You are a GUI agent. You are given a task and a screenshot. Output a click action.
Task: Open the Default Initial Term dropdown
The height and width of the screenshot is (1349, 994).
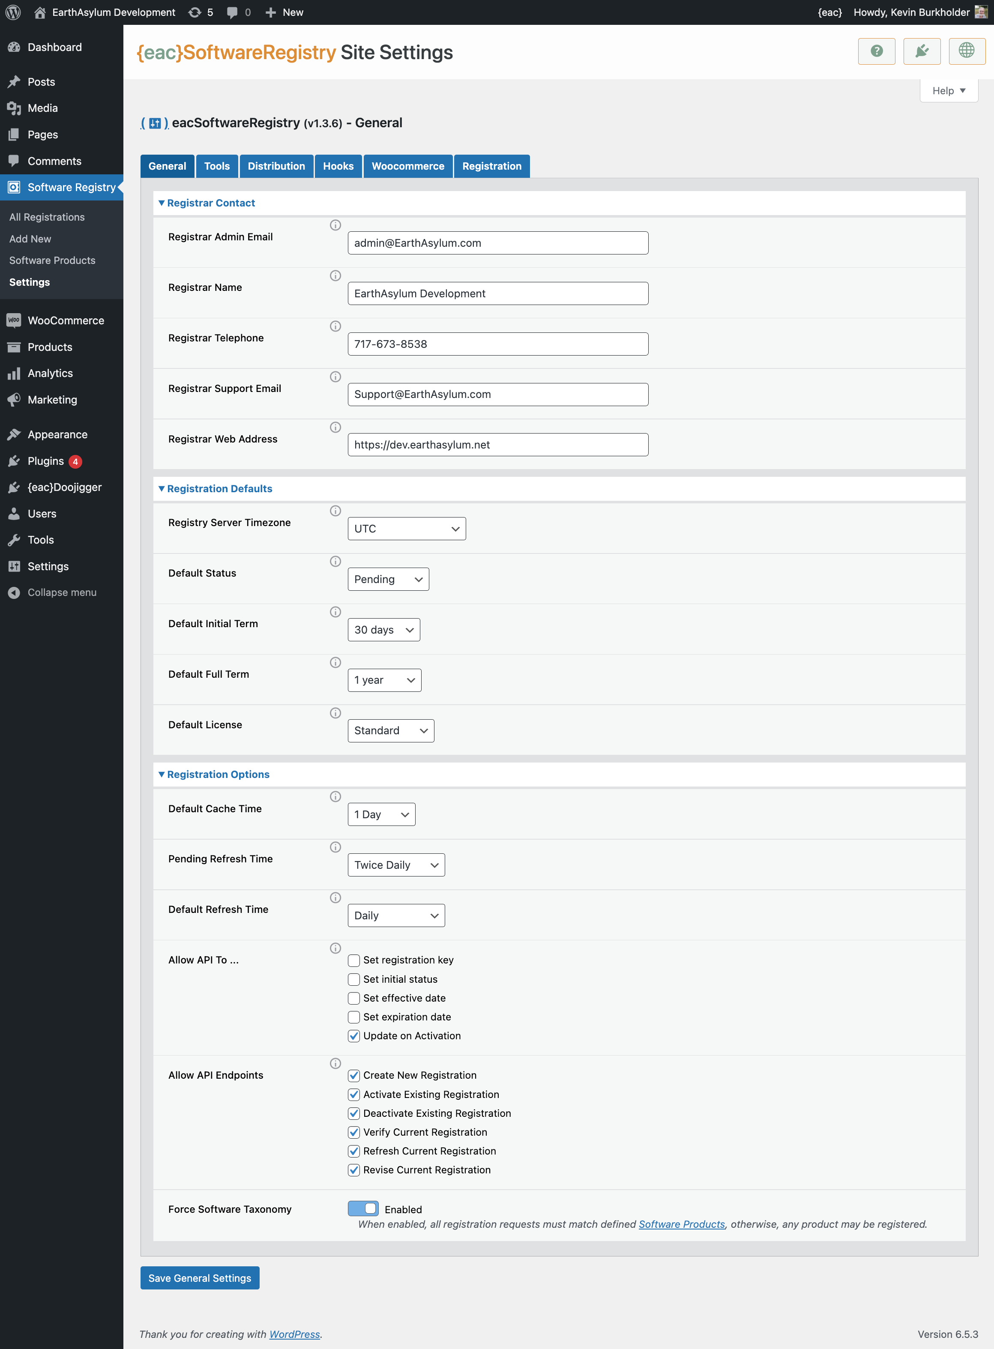384,630
